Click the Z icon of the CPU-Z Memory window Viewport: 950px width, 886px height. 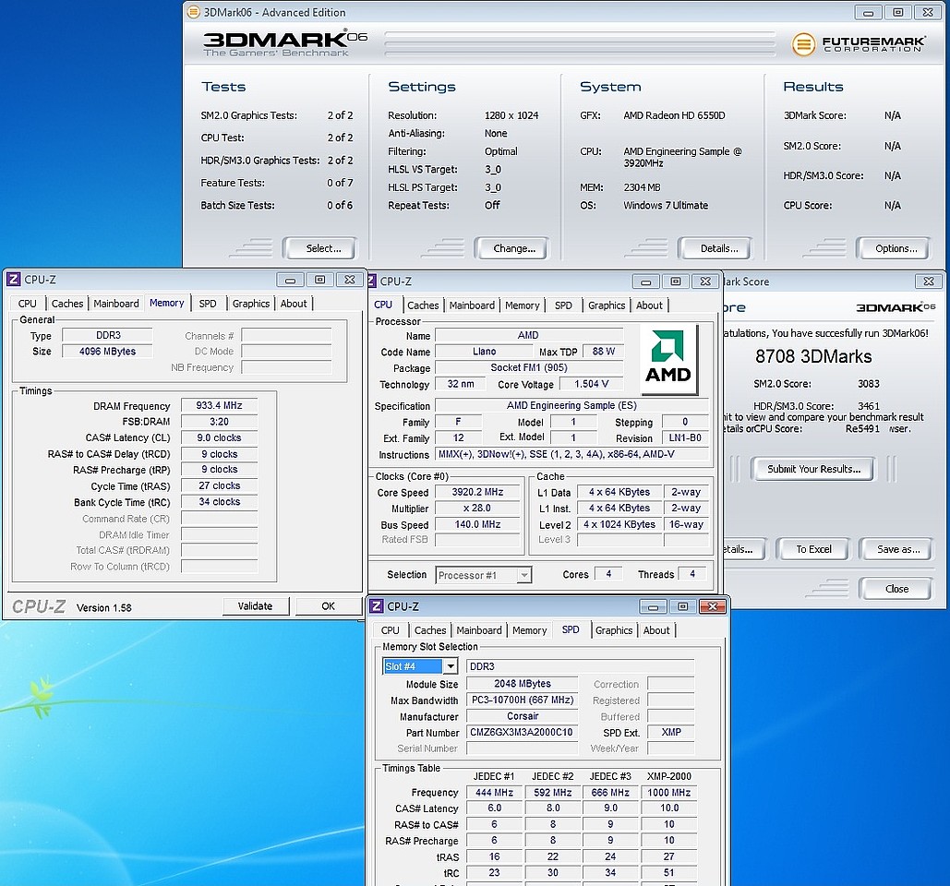(x=13, y=280)
